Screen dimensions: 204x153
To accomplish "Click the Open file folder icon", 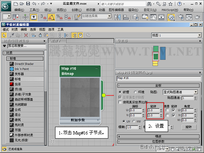I will click(x=22, y=4).
